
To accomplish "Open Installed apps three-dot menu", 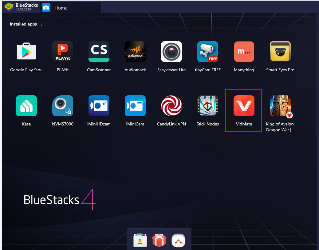I will (x=41, y=24).
